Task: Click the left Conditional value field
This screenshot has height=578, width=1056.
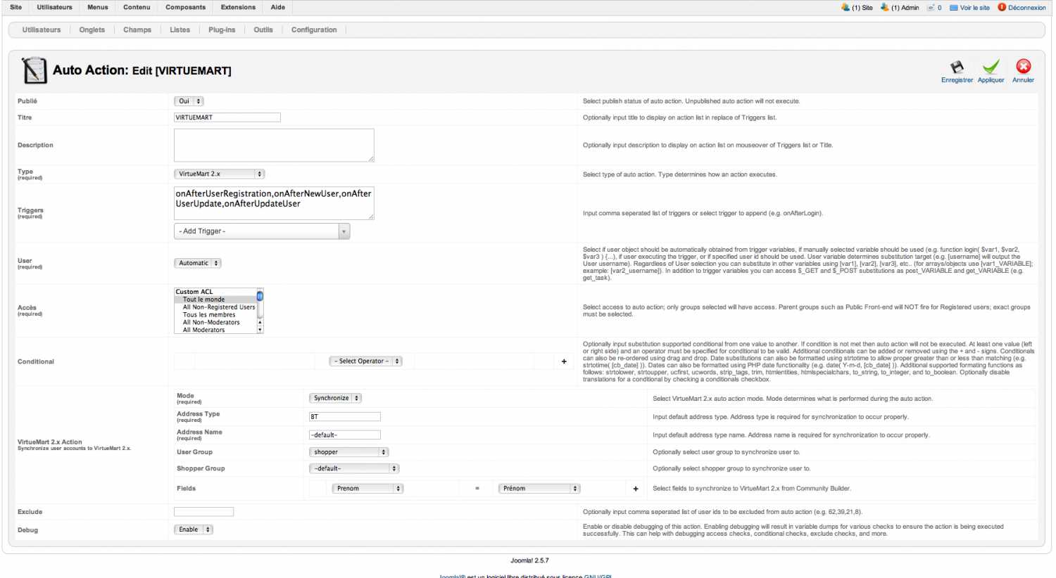Action: (255, 361)
